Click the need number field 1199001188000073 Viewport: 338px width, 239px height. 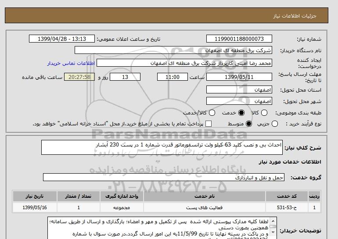(x=239, y=39)
